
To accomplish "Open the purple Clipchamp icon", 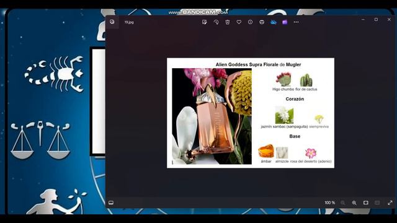I will (285, 22).
